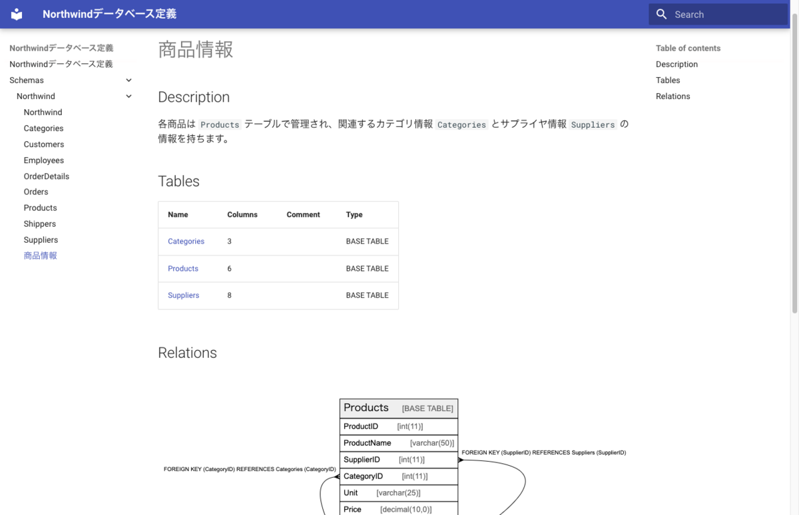
Task: Jump to Description via table of contents
Action: tap(676, 64)
